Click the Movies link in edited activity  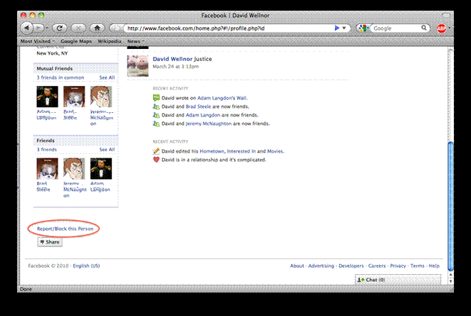275,151
